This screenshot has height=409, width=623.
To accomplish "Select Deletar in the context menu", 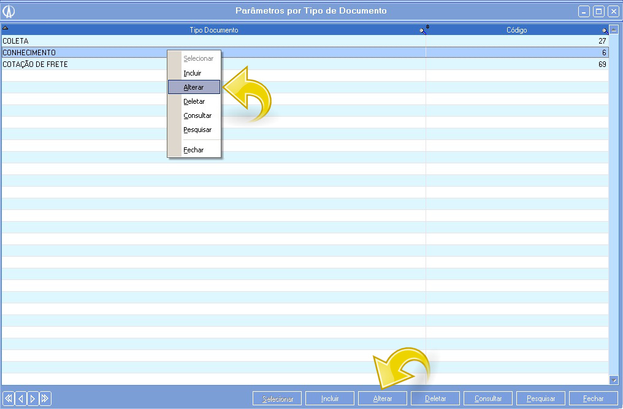I will [194, 101].
